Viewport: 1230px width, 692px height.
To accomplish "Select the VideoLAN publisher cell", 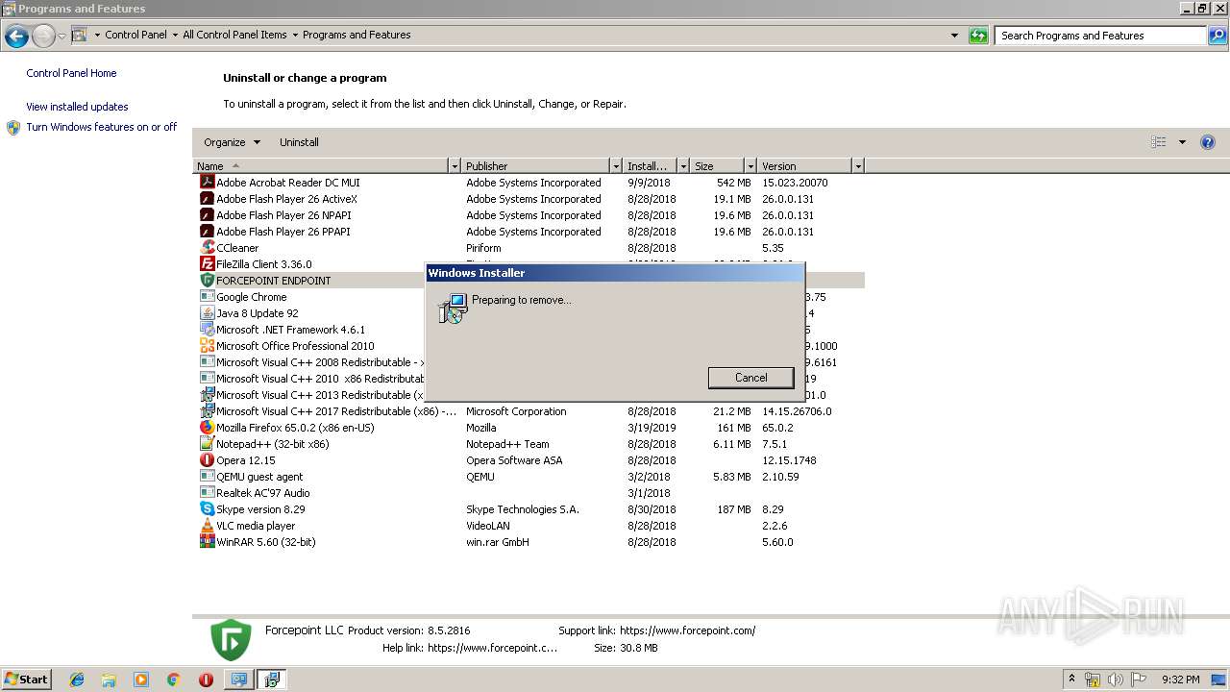I will 489,526.
